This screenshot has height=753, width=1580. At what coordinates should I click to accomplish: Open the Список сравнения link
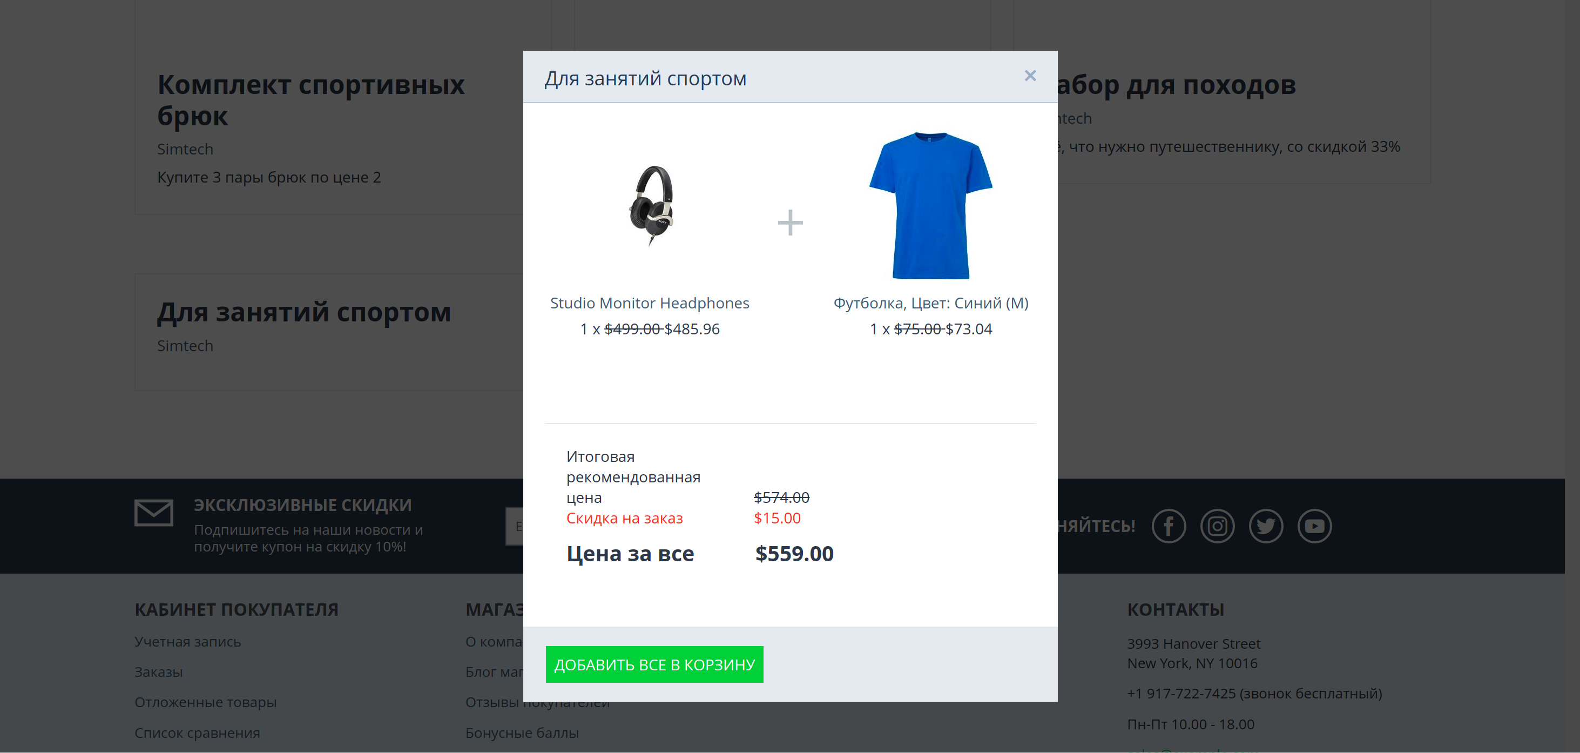pyautogui.click(x=197, y=733)
